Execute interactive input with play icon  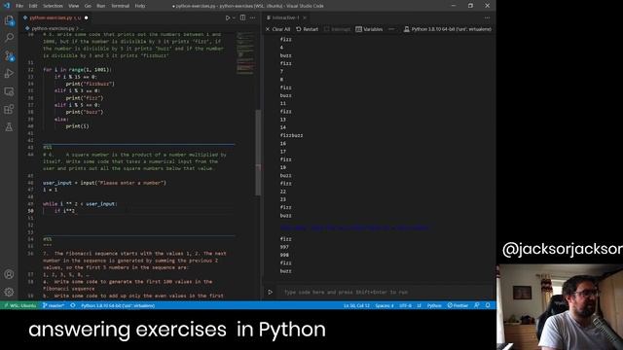click(271, 292)
